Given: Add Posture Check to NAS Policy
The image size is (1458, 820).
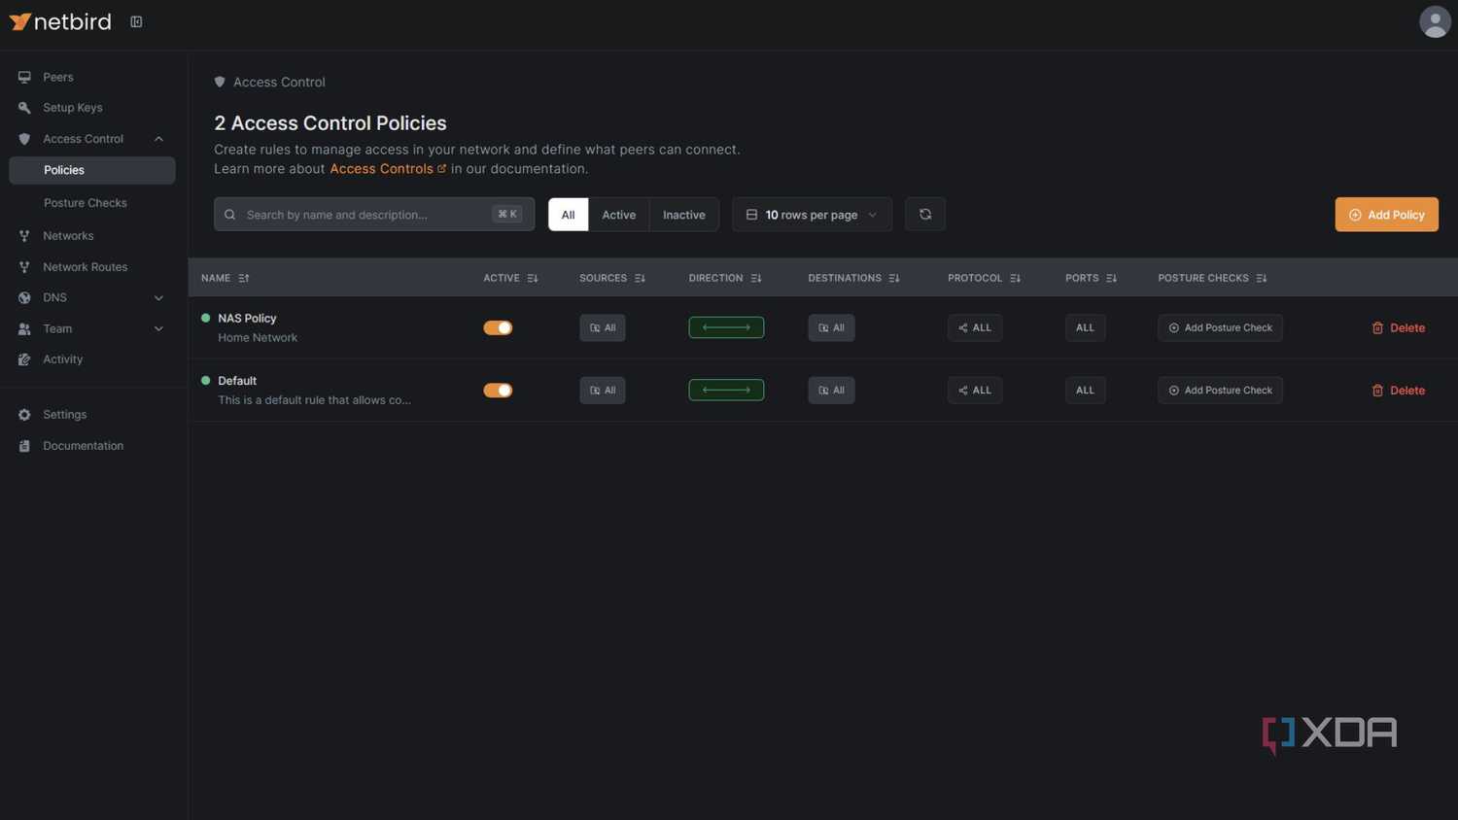Looking at the screenshot, I should (x=1220, y=328).
